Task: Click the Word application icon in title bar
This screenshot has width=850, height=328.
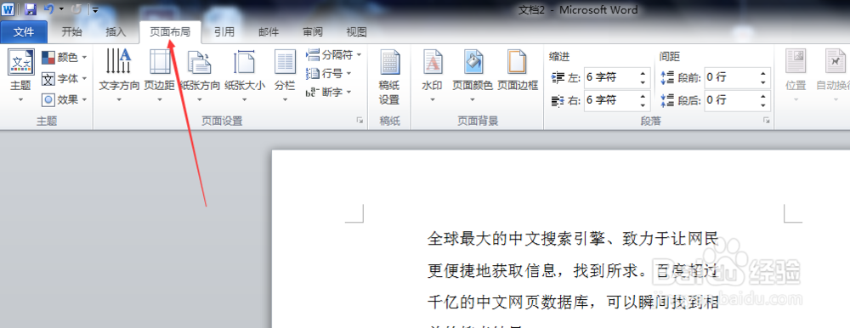Action: coord(8,9)
